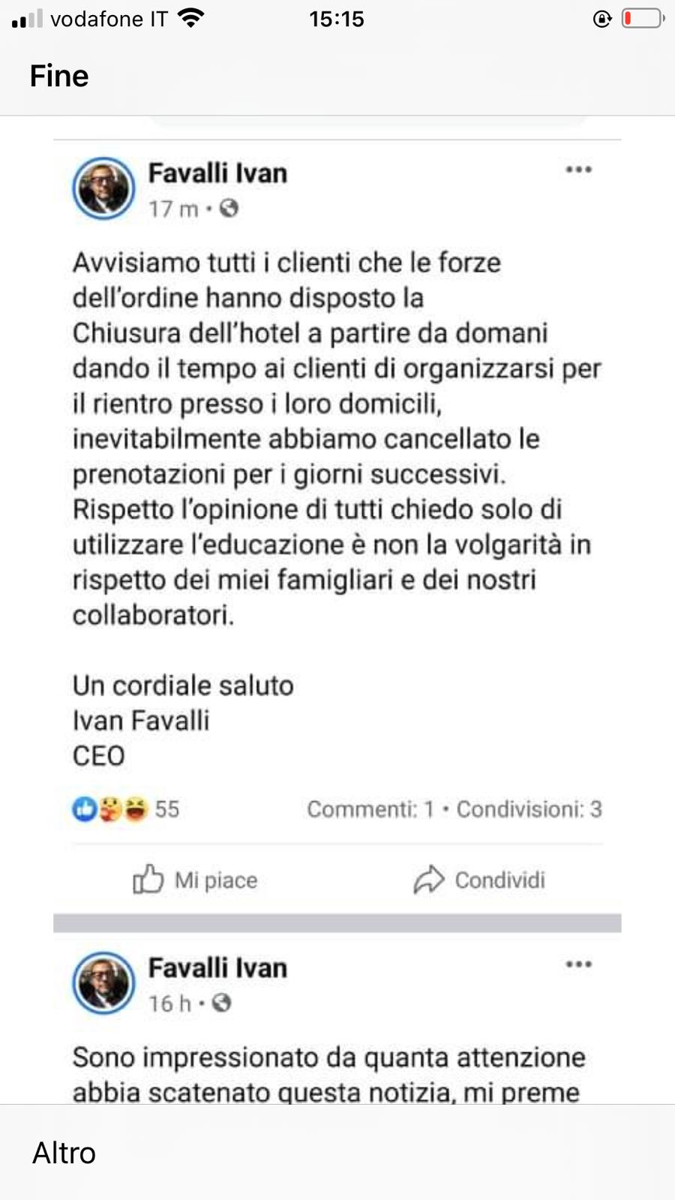Tap the battery indicator in status bar
Image resolution: width=675 pixels, height=1200 pixels.
643,19
